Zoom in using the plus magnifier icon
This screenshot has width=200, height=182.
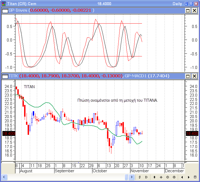tap(174, 177)
